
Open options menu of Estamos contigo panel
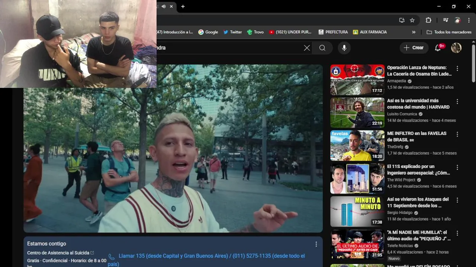click(x=316, y=244)
